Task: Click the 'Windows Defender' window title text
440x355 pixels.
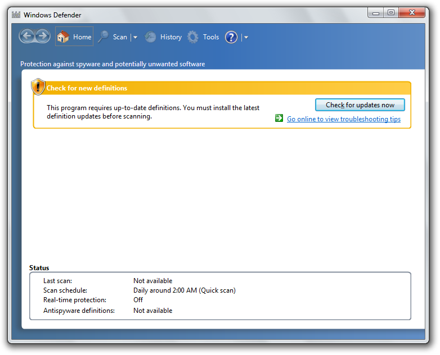Action: (x=52, y=15)
